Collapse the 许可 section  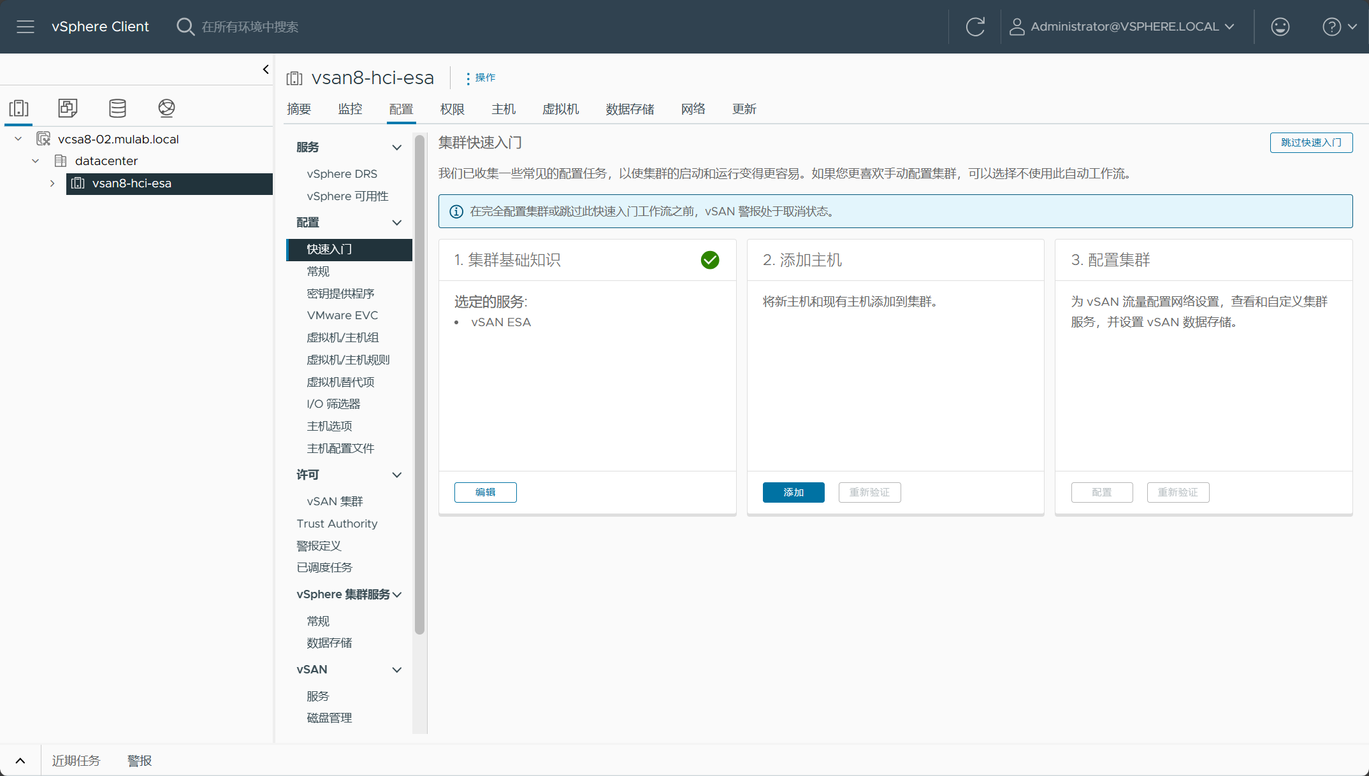pos(396,475)
